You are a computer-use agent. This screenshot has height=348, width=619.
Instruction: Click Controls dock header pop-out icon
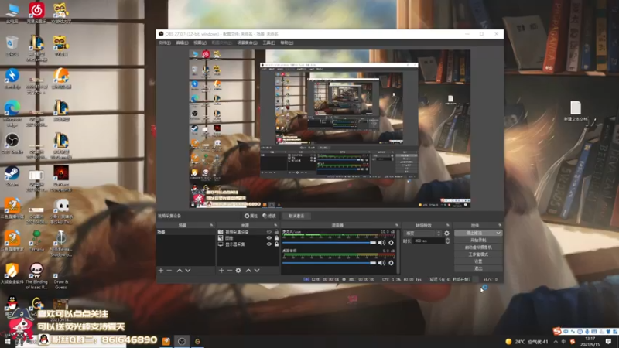pyautogui.click(x=500, y=225)
